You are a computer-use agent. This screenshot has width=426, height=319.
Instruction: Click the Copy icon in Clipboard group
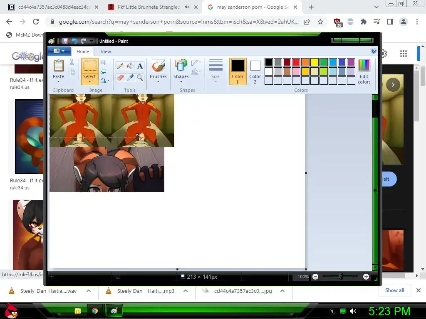click(72, 71)
